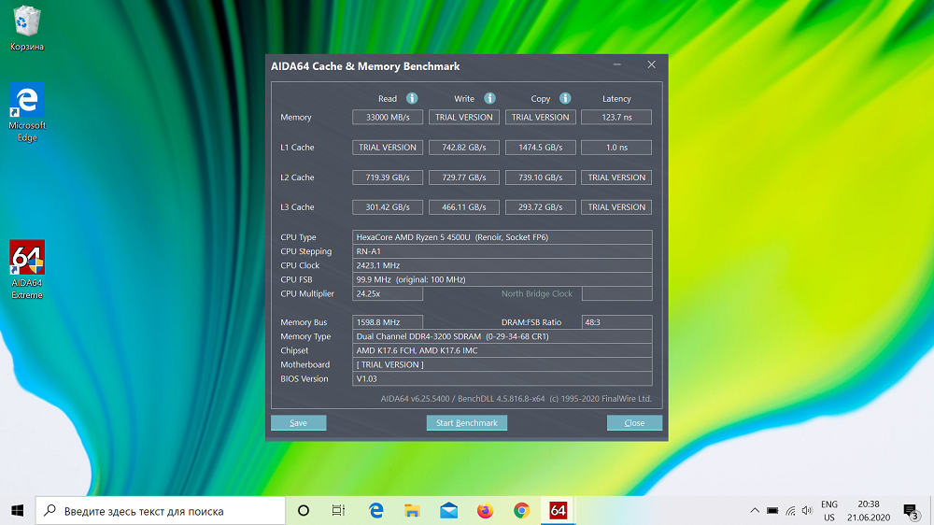
Task: Click the AIDA64 v6.25.5400 version footer text
Action: (x=516, y=399)
